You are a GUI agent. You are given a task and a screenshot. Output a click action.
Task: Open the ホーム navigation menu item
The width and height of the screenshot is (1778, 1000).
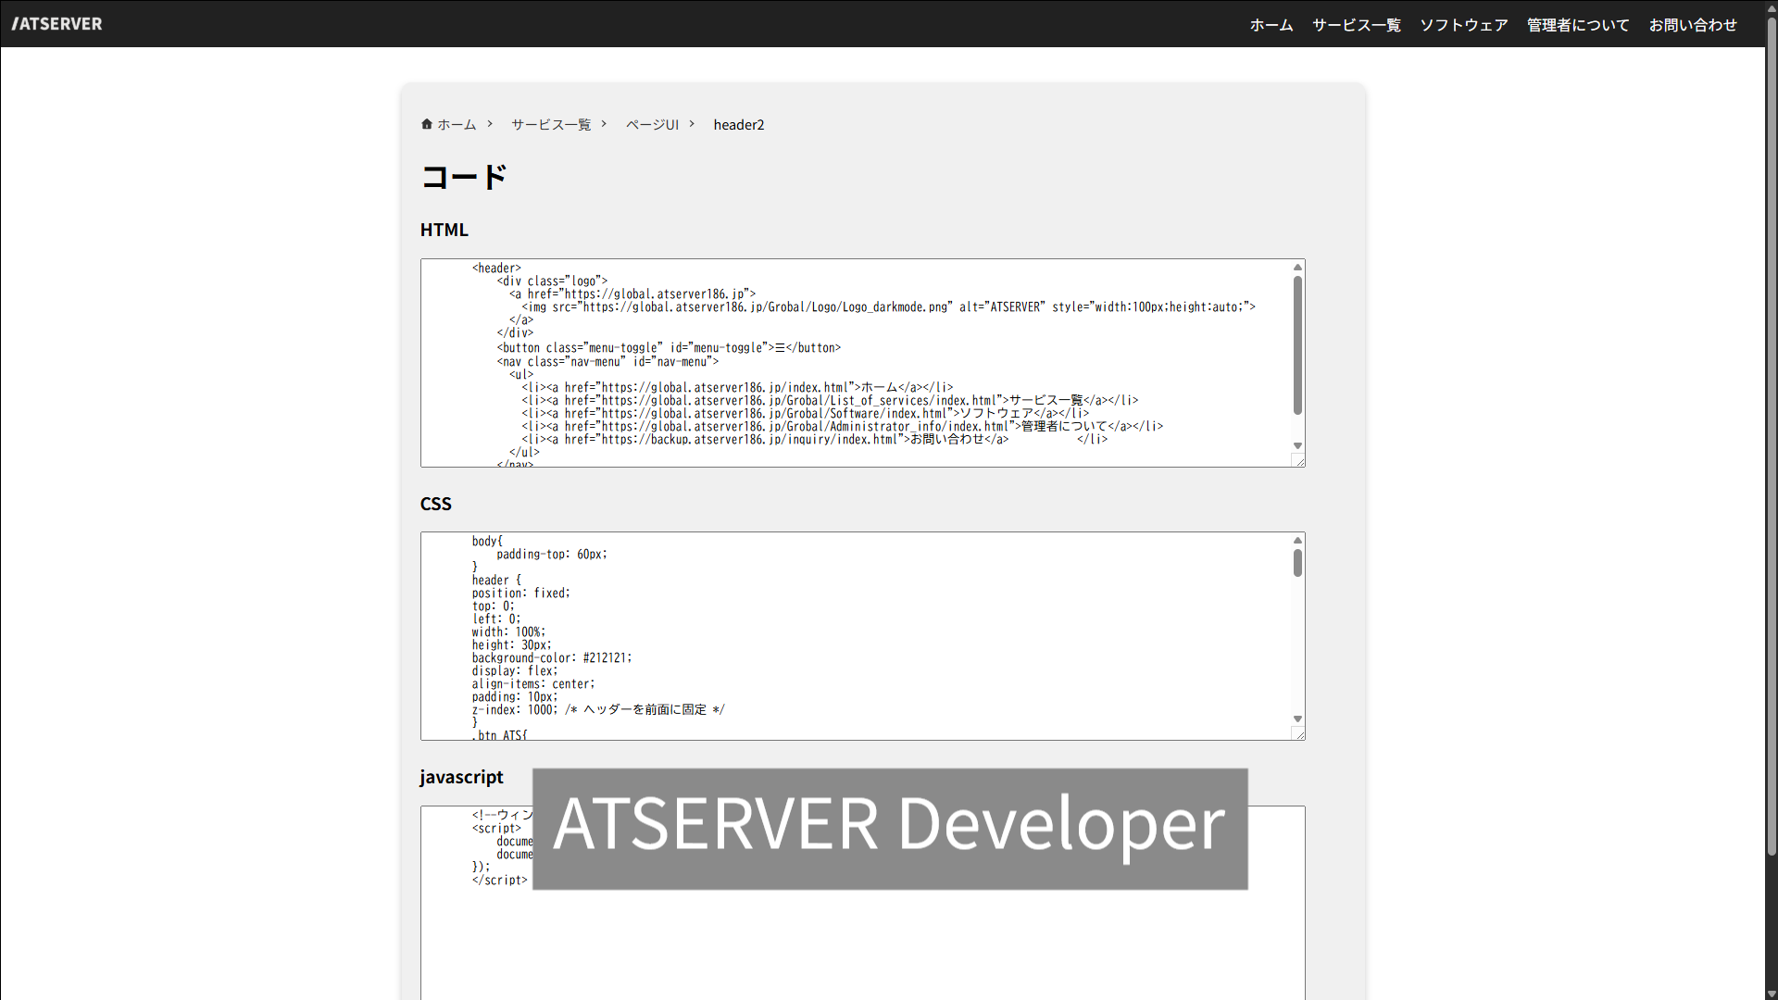(x=1271, y=25)
